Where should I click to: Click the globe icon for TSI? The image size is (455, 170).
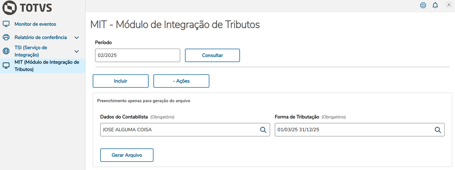click(6, 51)
